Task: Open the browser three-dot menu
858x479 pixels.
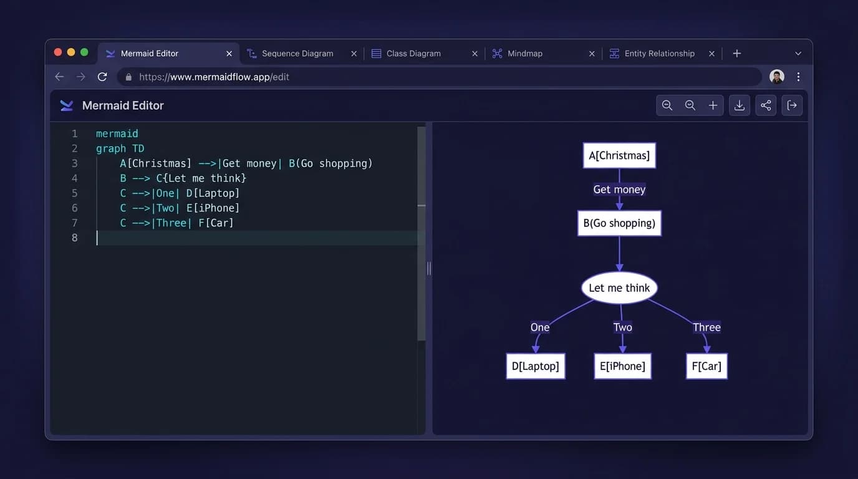Action: [798, 77]
